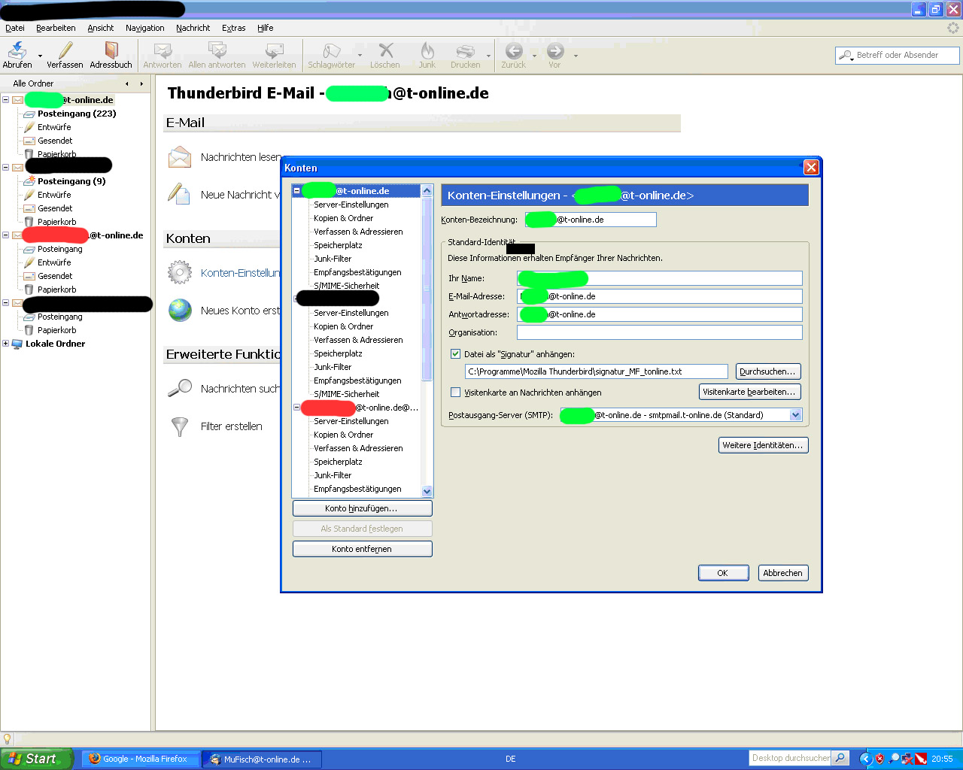
Task: Collapse the first account in folder pane
Action: (x=5, y=100)
